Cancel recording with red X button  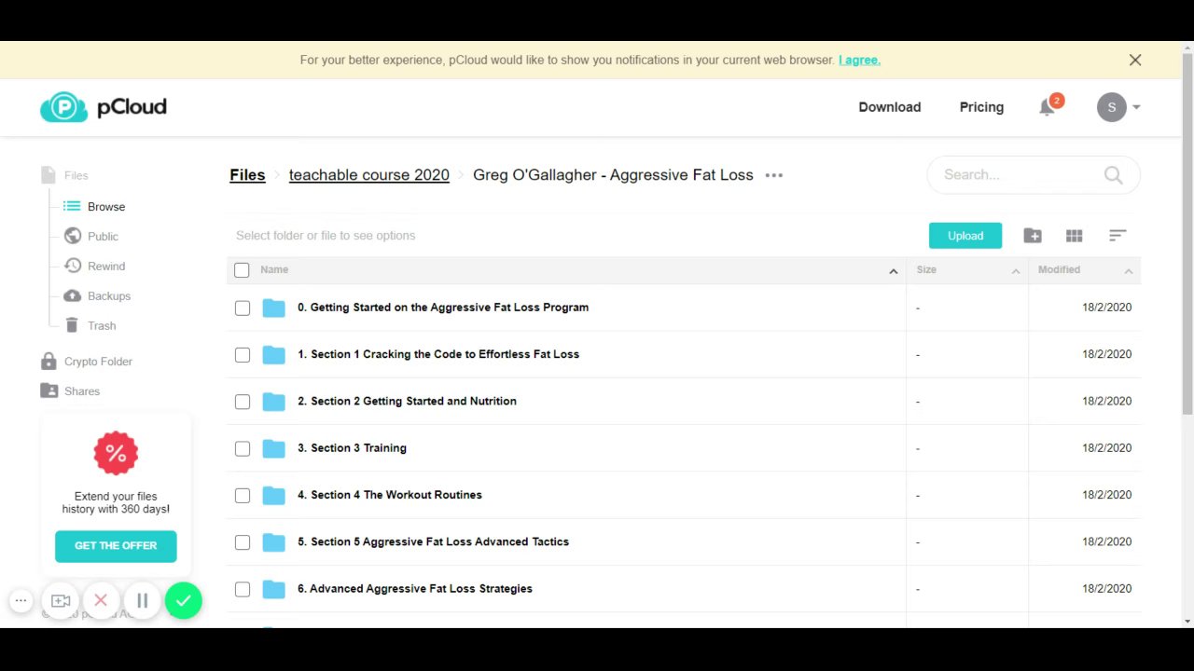coord(101,601)
